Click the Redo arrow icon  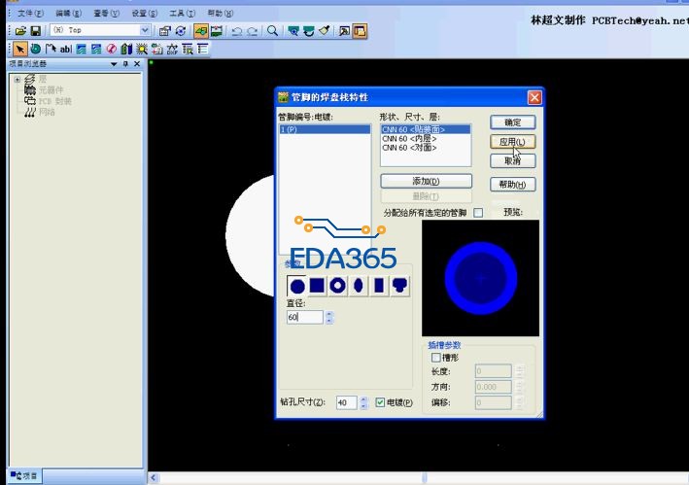[x=253, y=31]
